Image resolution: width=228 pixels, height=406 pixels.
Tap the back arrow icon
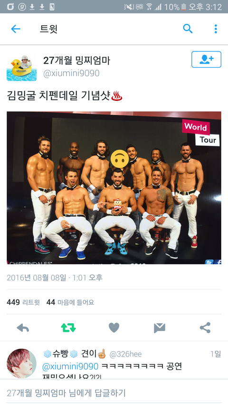16,29
